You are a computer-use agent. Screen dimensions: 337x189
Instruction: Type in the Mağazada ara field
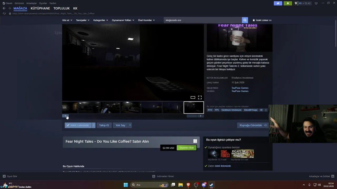tap(203, 20)
